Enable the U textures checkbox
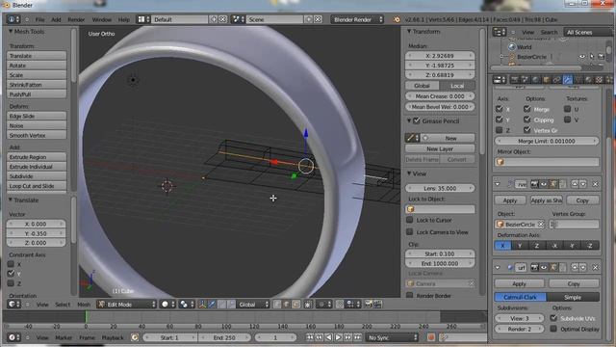Screen dimensions: 616x347 coord(567,109)
